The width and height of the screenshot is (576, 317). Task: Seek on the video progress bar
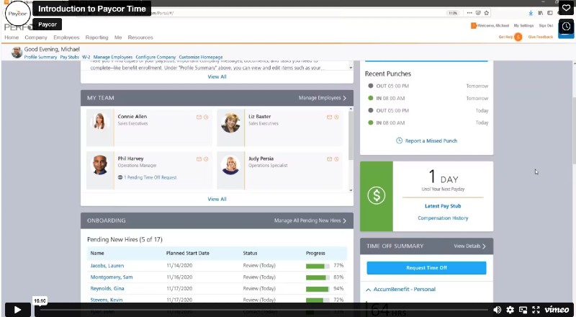pos(264,310)
